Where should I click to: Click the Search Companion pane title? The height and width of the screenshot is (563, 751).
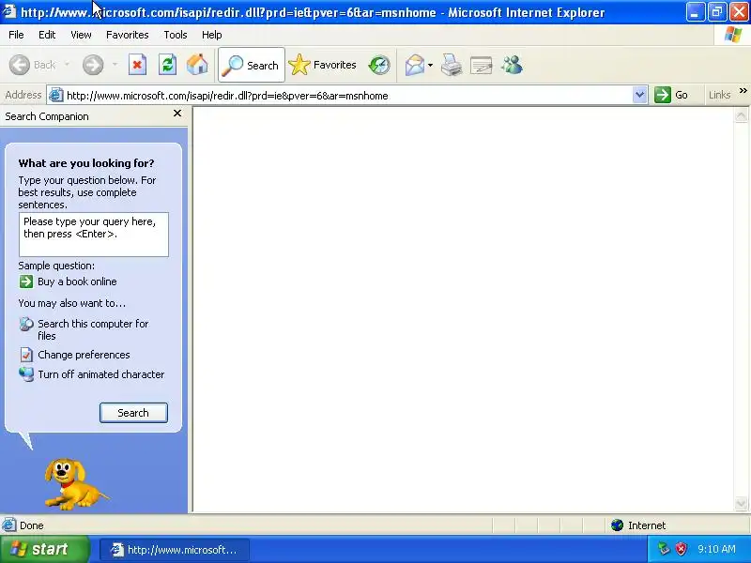click(47, 116)
